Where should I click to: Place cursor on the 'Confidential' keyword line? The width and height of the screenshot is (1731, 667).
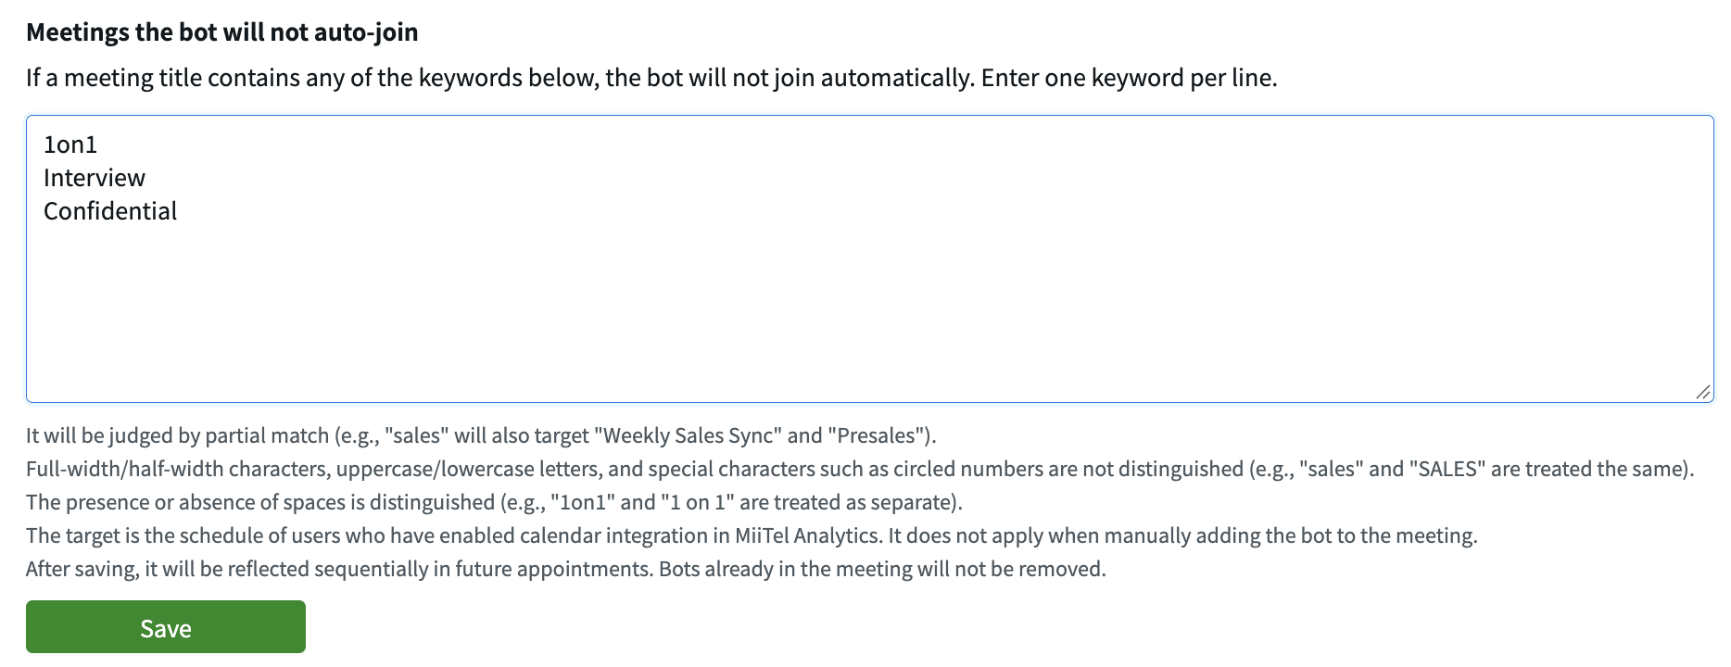(x=110, y=211)
